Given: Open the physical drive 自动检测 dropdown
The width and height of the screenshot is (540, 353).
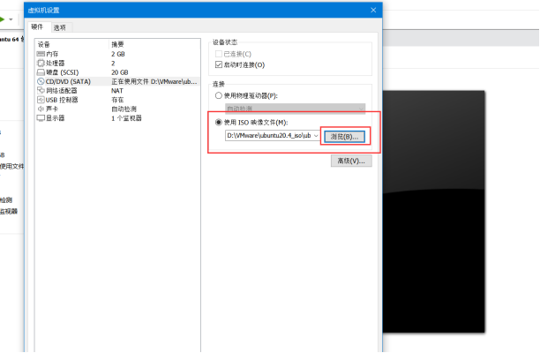Looking at the screenshot, I should coord(295,109).
